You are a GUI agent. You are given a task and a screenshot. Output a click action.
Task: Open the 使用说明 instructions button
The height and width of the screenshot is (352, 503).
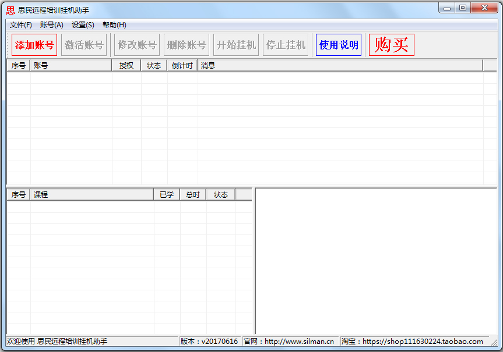(339, 45)
